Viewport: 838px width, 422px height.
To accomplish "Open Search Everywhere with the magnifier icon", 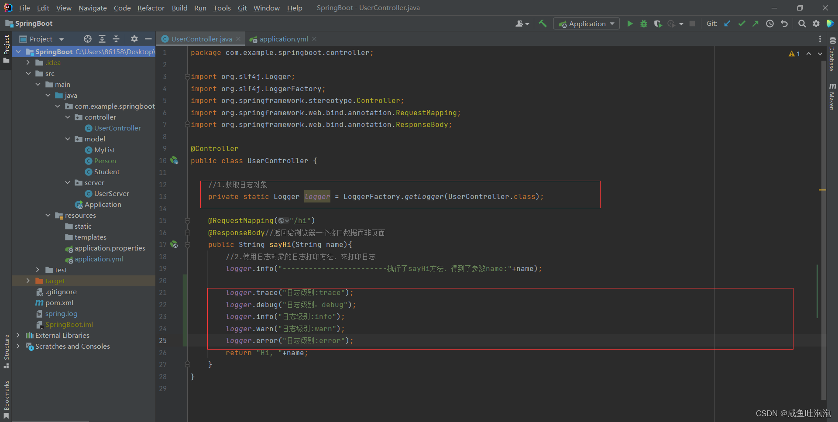I will pos(802,24).
